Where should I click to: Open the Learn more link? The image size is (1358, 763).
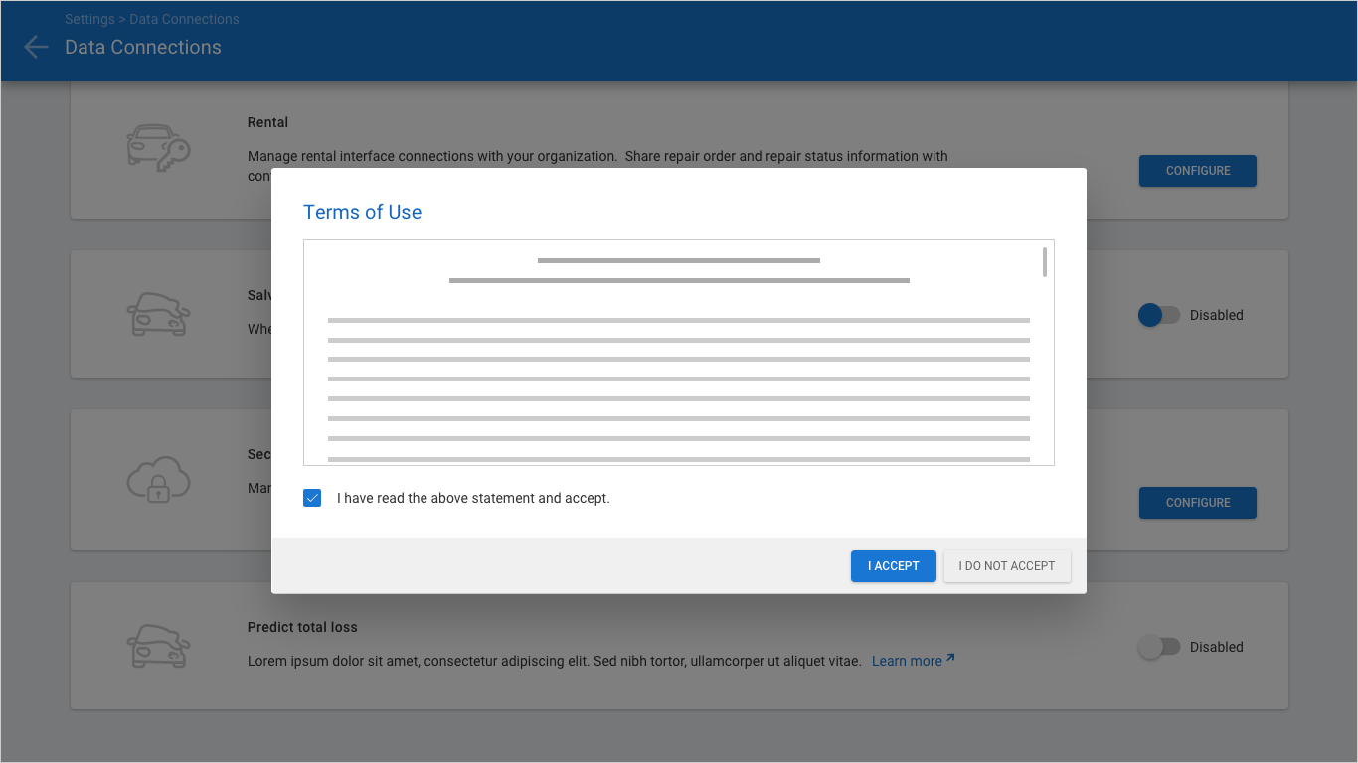point(906,661)
